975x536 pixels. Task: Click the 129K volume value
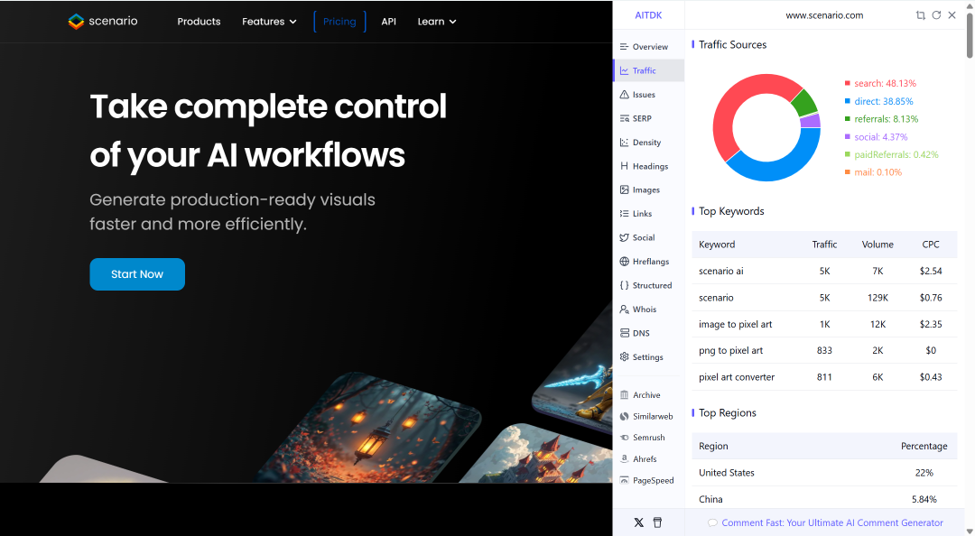click(x=877, y=298)
